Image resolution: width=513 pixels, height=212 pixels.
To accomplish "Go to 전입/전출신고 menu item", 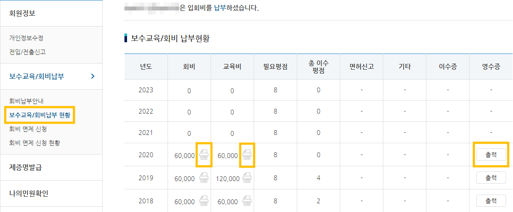I will pyautogui.click(x=27, y=52).
